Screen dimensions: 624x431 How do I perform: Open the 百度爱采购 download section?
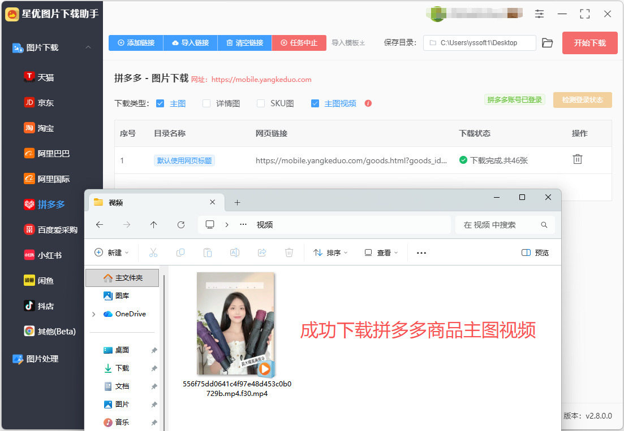coord(51,229)
